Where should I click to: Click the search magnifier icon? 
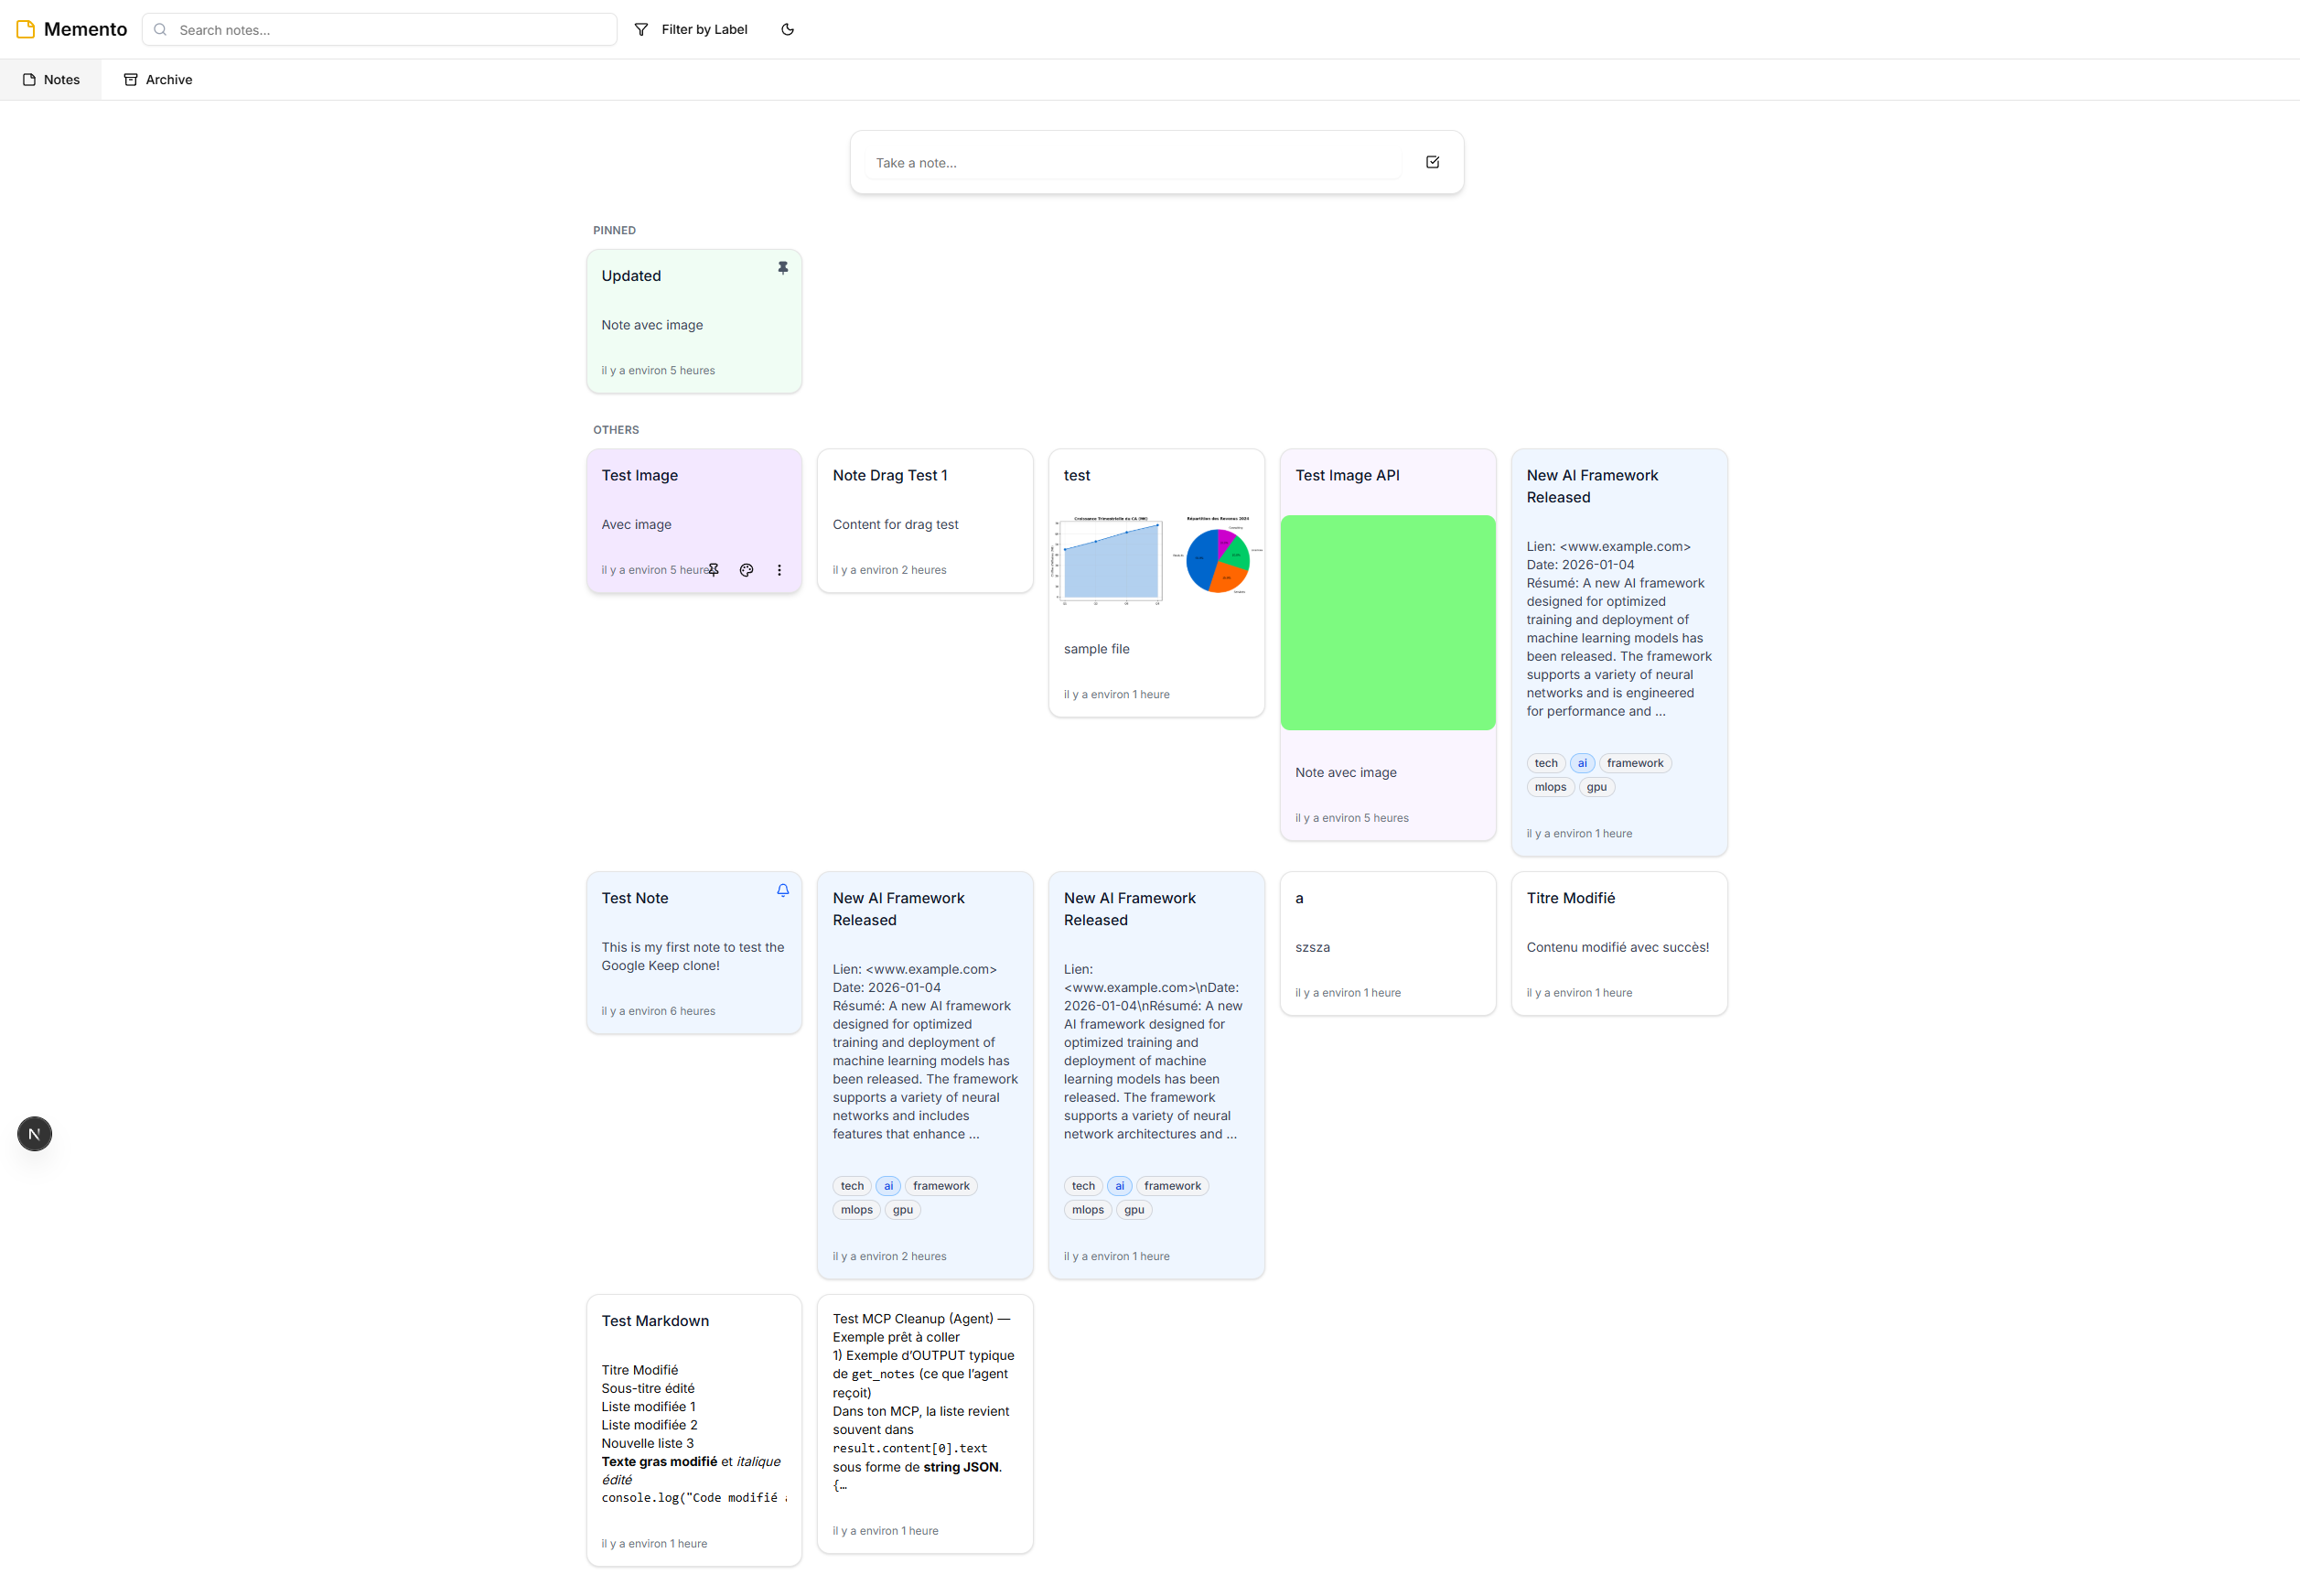(160, 30)
